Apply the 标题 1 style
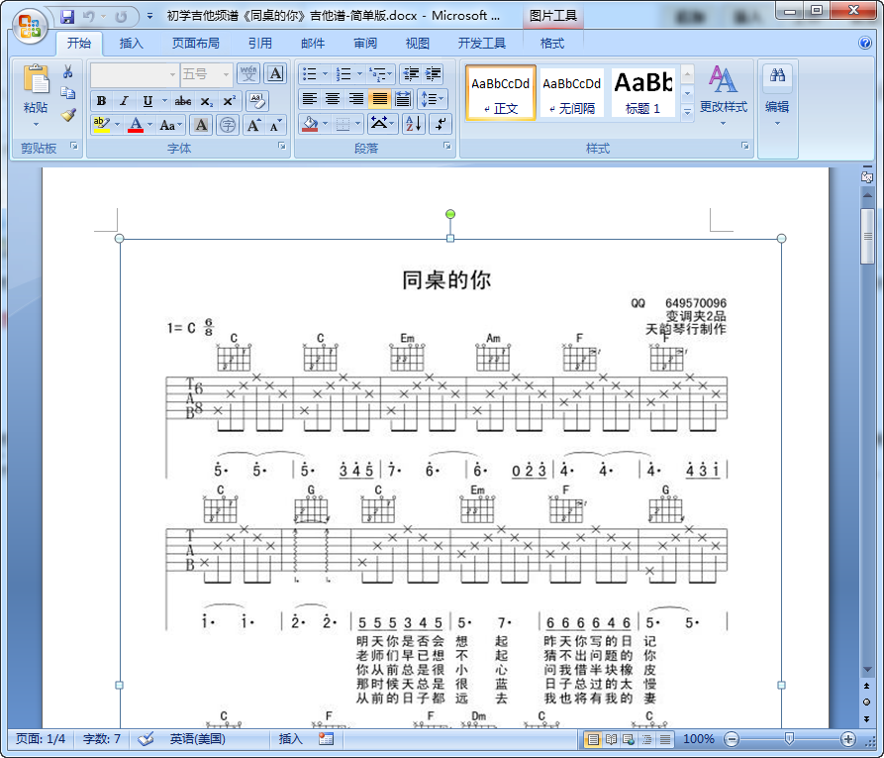The height and width of the screenshot is (758, 884). 640,89
